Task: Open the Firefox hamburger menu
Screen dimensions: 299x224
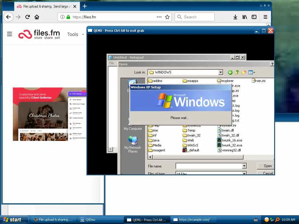Action: (x=265, y=17)
